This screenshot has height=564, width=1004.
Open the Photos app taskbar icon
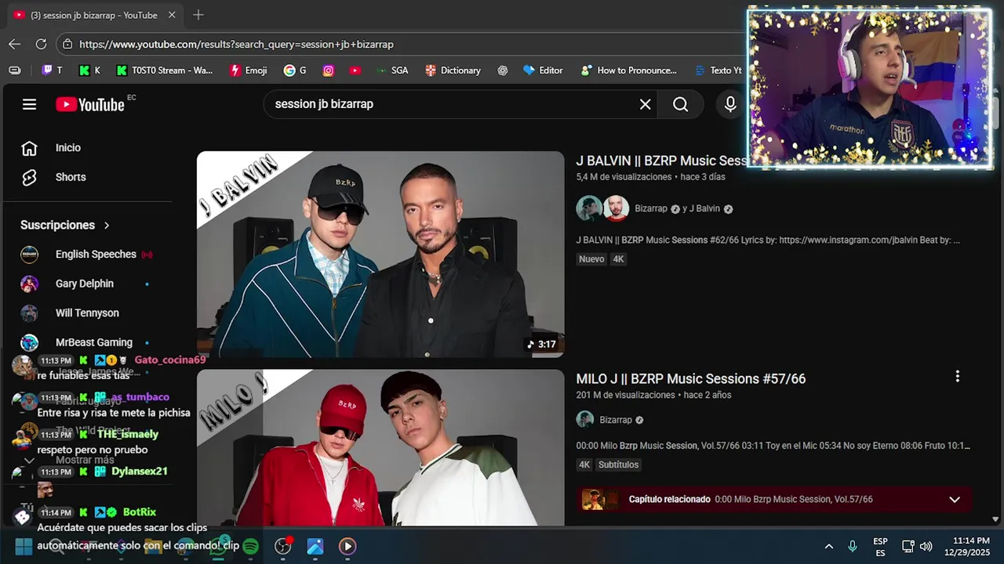(x=315, y=547)
